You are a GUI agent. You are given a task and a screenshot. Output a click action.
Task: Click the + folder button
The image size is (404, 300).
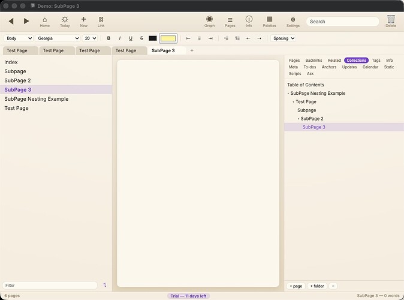pyautogui.click(x=317, y=286)
